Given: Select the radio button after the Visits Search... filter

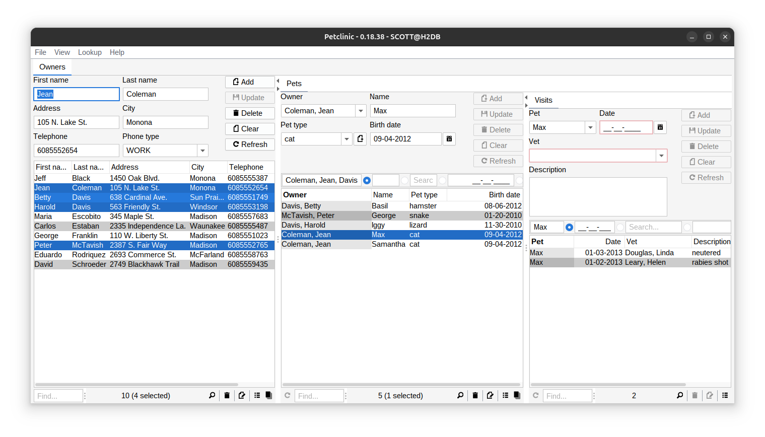Looking at the screenshot, I should click(x=687, y=227).
